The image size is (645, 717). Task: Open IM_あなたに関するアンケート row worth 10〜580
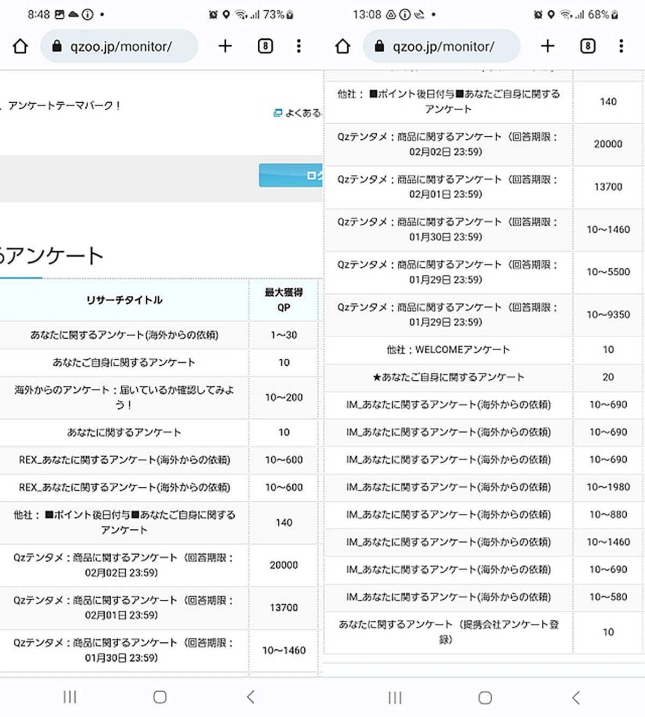448,597
